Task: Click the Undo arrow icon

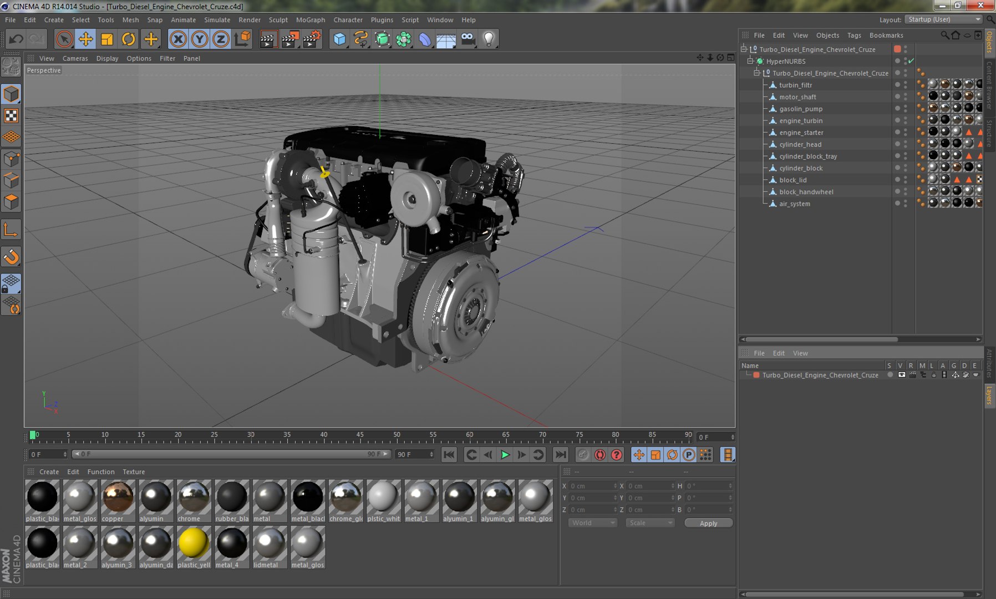Action: [16, 39]
